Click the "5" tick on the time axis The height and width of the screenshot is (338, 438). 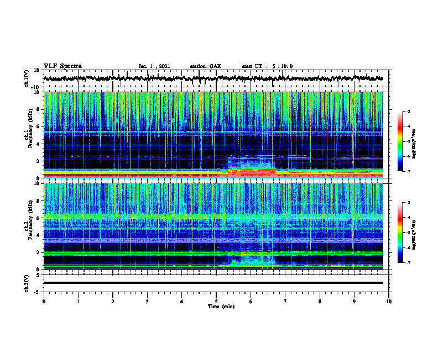[216, 302]
